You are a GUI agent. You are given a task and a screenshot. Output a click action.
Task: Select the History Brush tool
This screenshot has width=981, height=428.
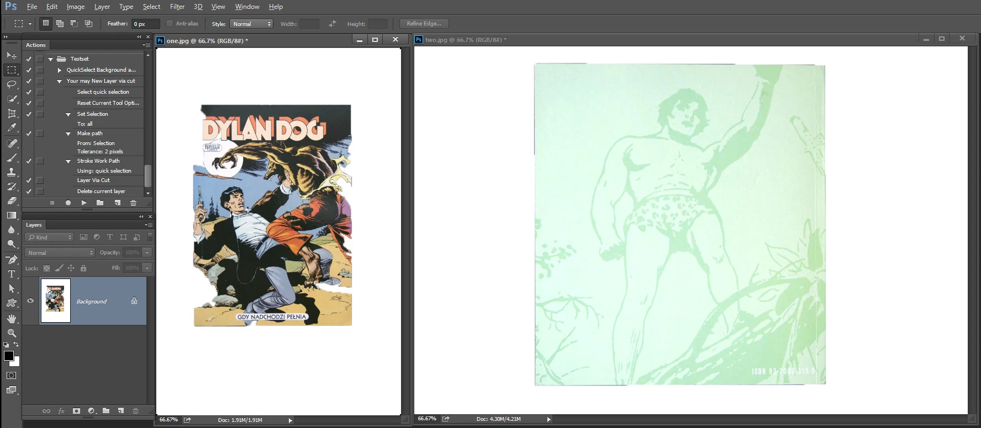11,186
